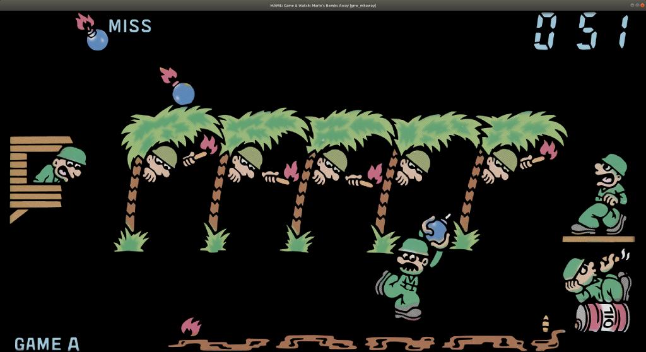
Task: Click the grass tuft under the first palm tree
Action: (x=131, y=240)
